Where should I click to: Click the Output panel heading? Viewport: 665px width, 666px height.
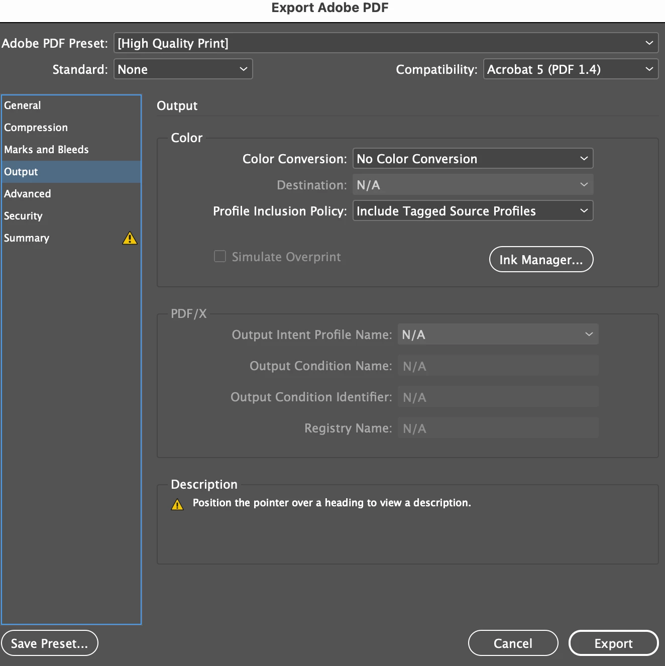tap(177, 105)
